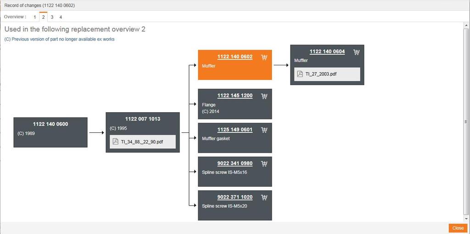
Task: Add muffler 1122 140 0604 to cart
Action: 357,52
